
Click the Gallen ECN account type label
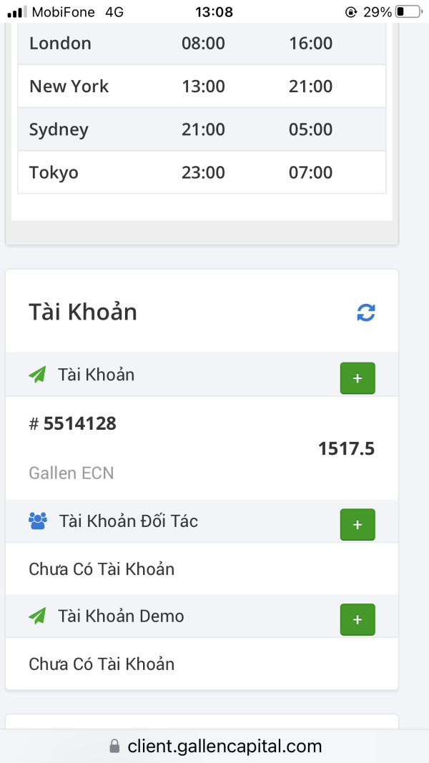tap(71, 473)
